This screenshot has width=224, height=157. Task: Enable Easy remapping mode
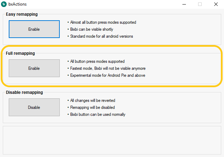click(34, 29)
